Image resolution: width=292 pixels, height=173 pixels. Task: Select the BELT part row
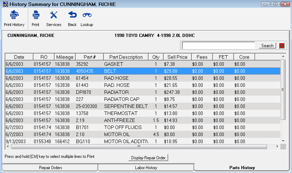point(142,71)
